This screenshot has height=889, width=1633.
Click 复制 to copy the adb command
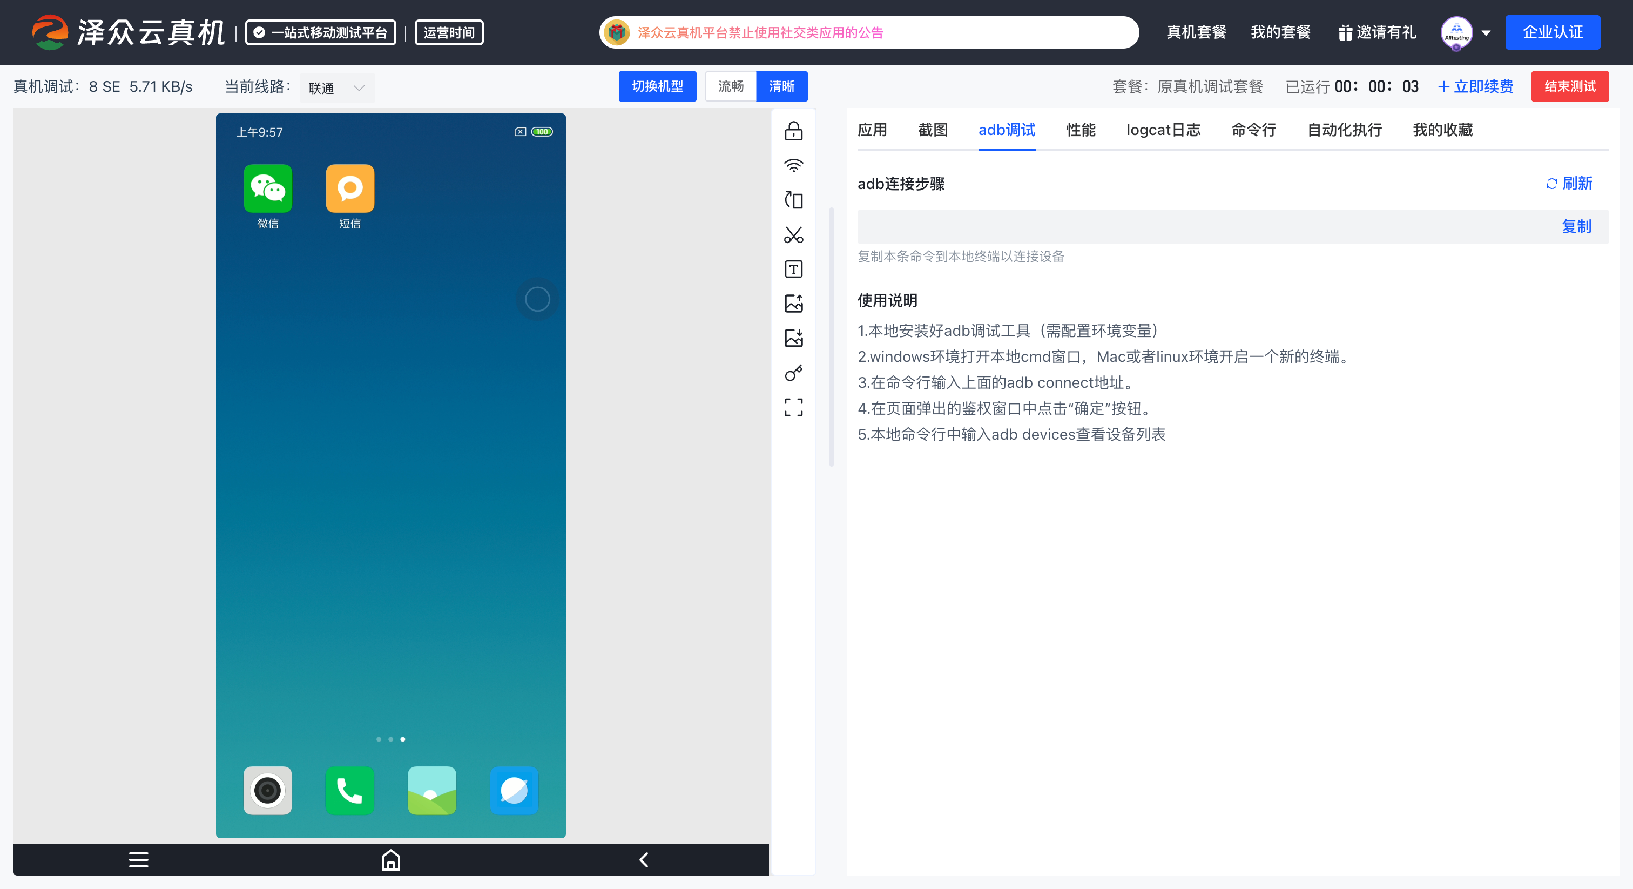coord(1577,226)
